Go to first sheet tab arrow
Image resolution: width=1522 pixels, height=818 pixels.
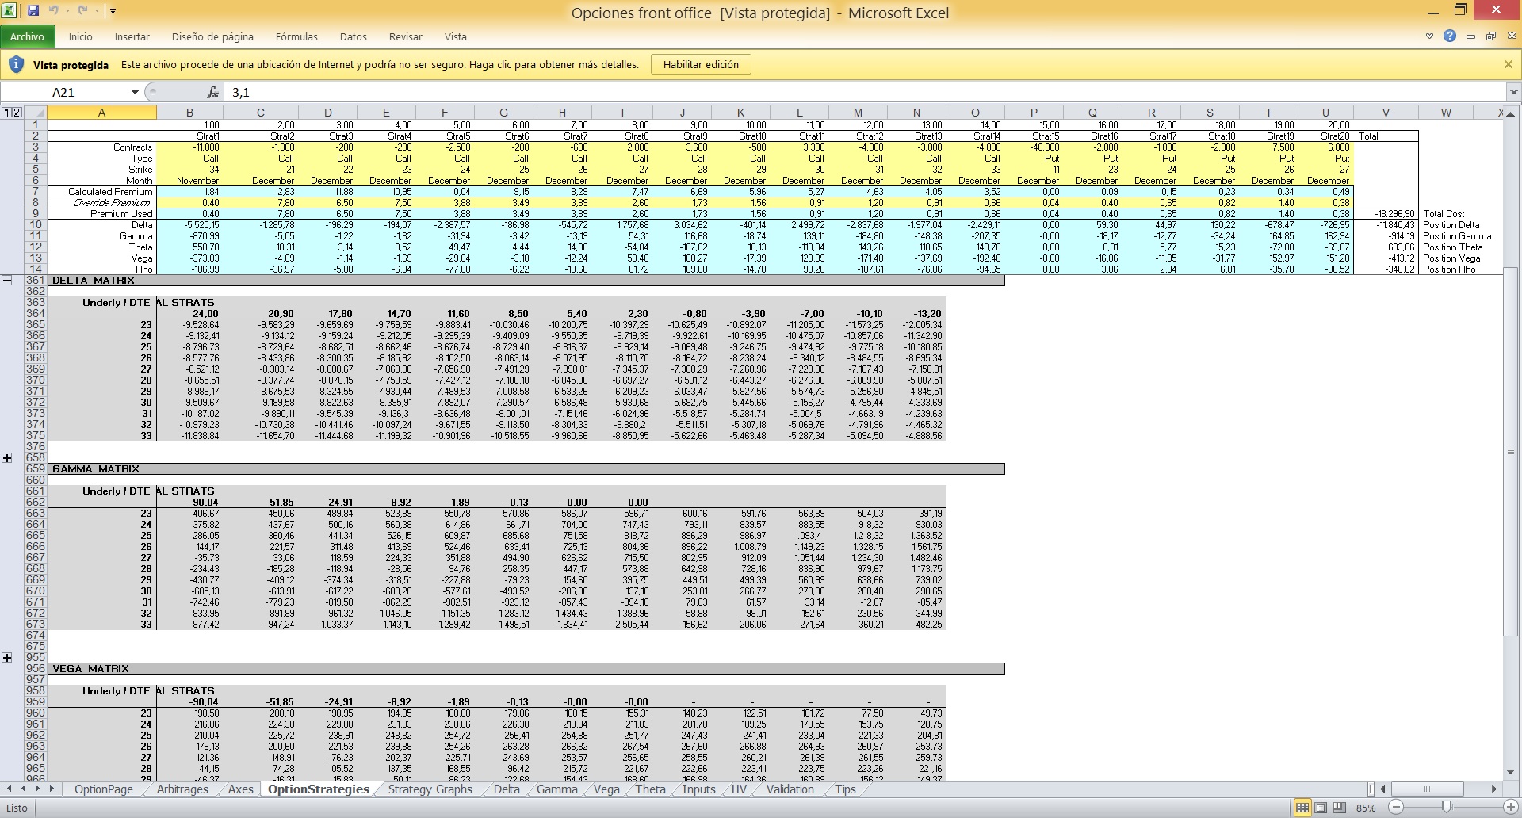pos(9,789)
